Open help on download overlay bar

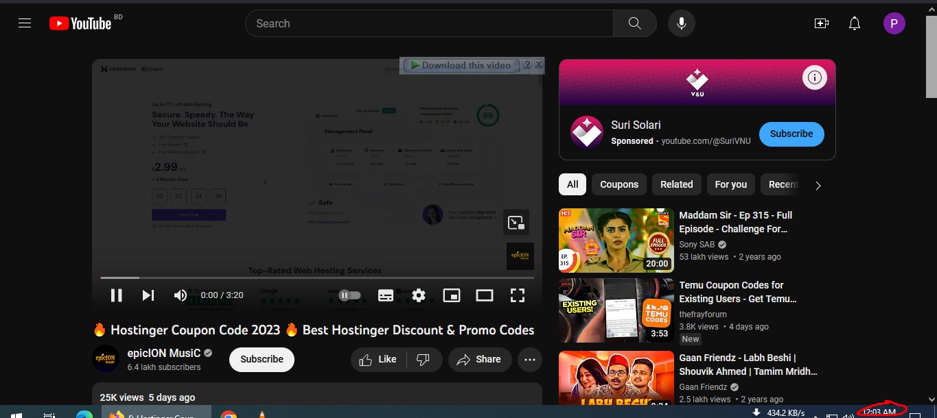(527, 64)
